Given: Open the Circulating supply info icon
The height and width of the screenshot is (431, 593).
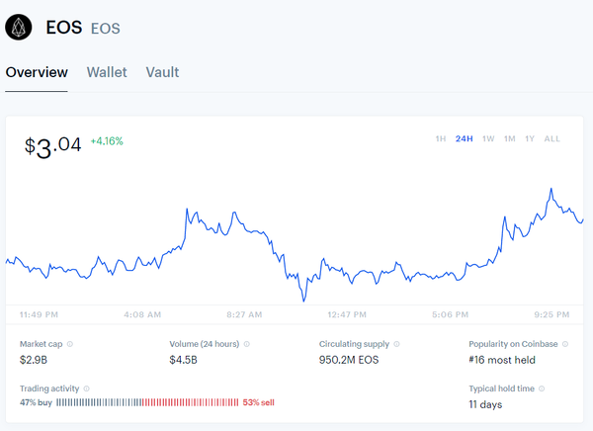Looking at the screenshot, I should pos(399,344).
